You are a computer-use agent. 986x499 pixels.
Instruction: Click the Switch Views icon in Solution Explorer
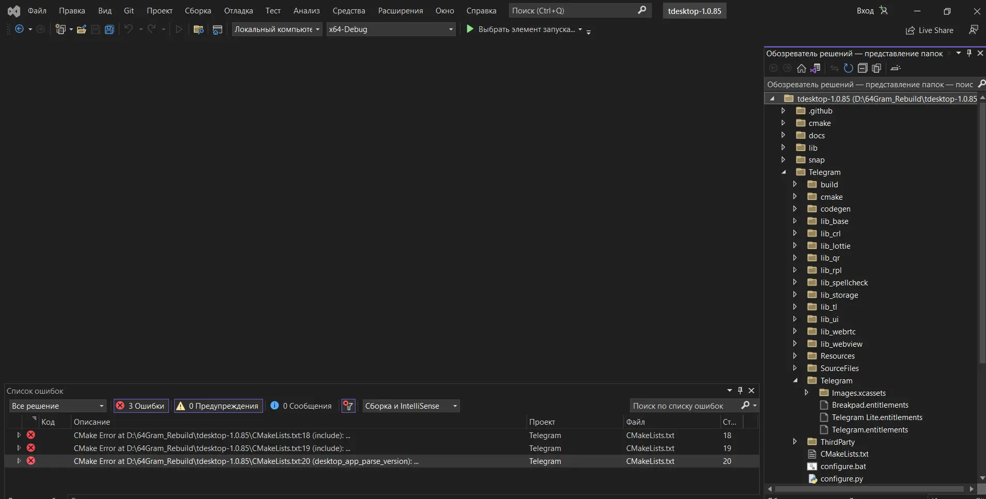[x=815, y=68]
